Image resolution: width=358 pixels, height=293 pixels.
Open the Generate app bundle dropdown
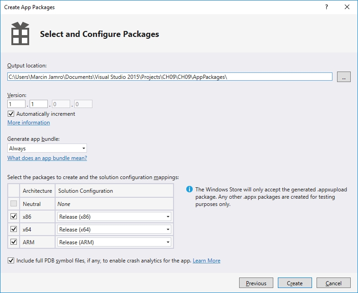pos(47,149)
